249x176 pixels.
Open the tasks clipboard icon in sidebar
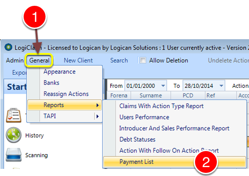(x=14, y=115)
